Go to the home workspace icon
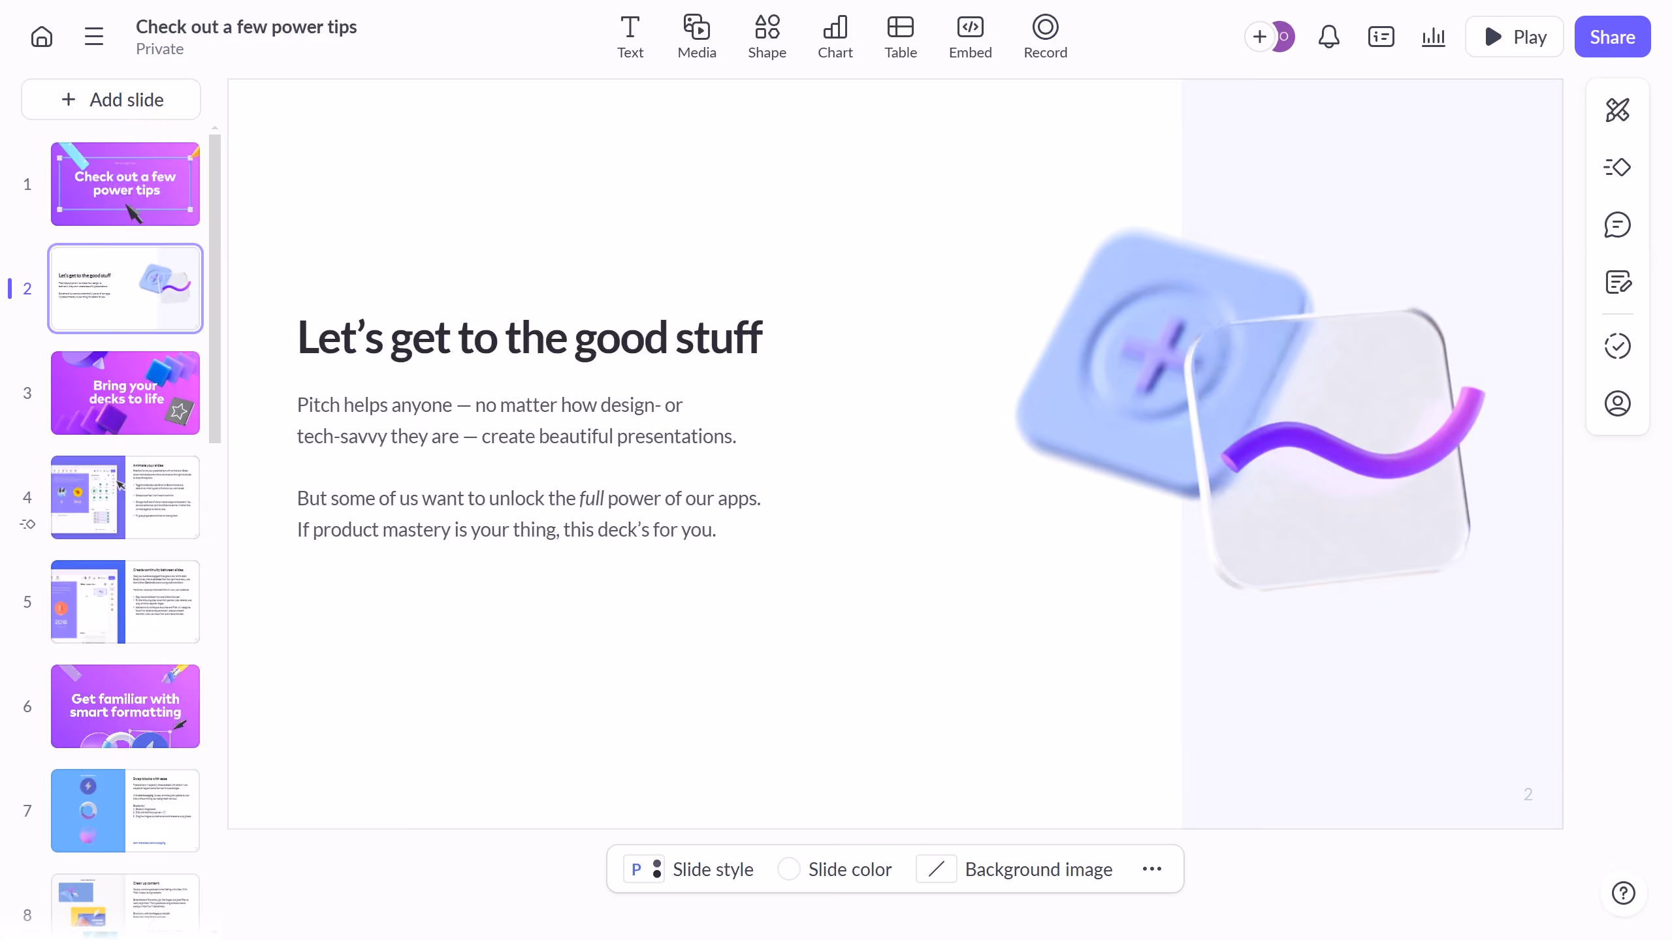 point(42,37)
